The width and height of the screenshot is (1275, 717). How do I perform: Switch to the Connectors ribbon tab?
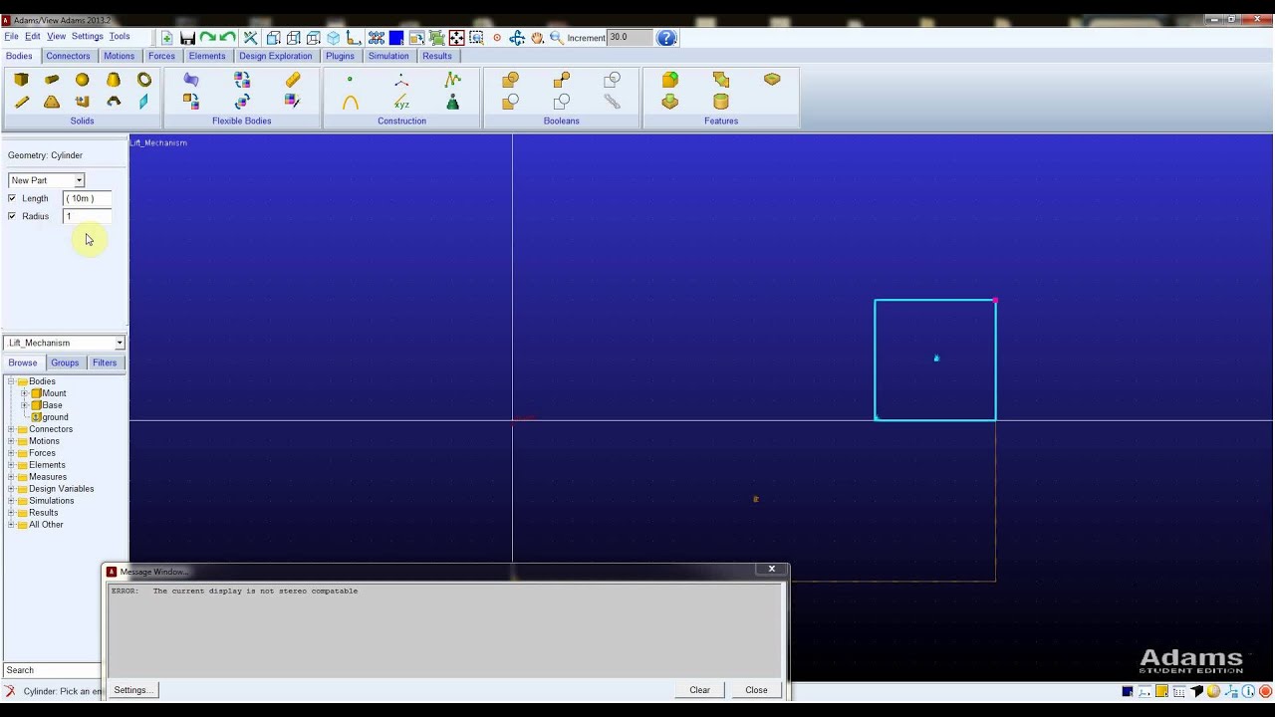pos(68,56)
